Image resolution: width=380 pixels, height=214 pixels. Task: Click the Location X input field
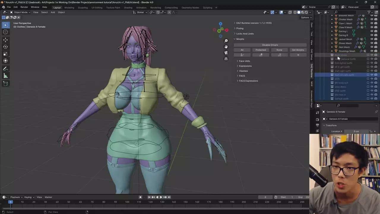coord(356,131)
